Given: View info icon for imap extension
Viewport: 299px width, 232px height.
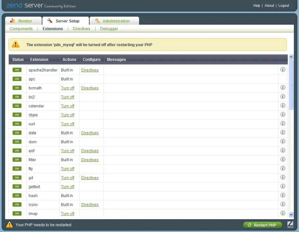Looking at the screenshot, I should [x=283, y=213].
